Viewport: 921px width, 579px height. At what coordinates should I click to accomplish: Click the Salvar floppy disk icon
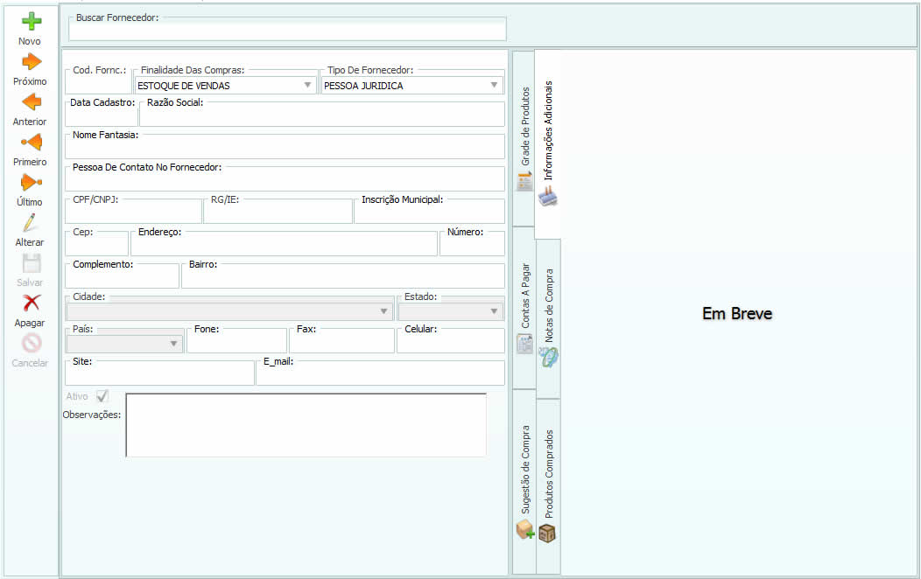click(x=31, y=263)
